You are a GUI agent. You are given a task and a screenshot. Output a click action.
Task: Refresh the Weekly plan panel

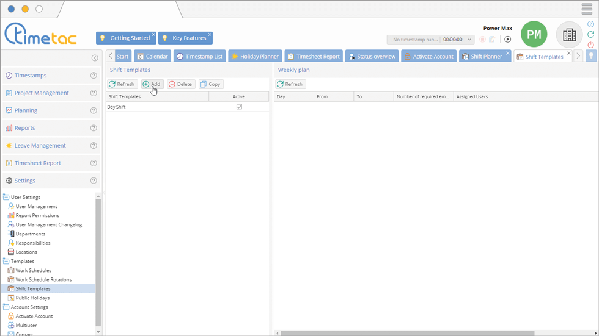(x=290, y=84)
